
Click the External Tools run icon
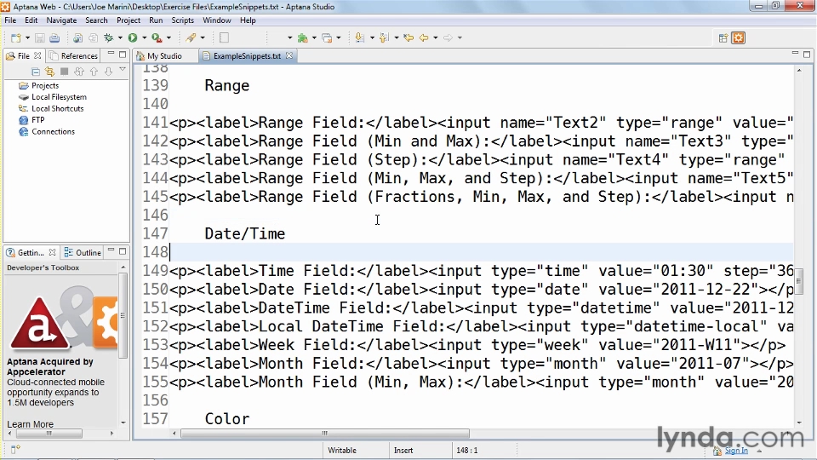tap(157, 37)
